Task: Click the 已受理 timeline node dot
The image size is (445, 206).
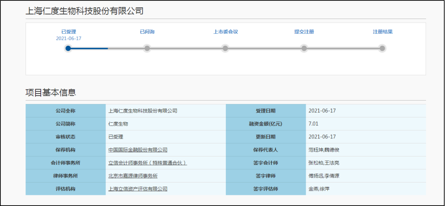Action: [x=68, y=48]
